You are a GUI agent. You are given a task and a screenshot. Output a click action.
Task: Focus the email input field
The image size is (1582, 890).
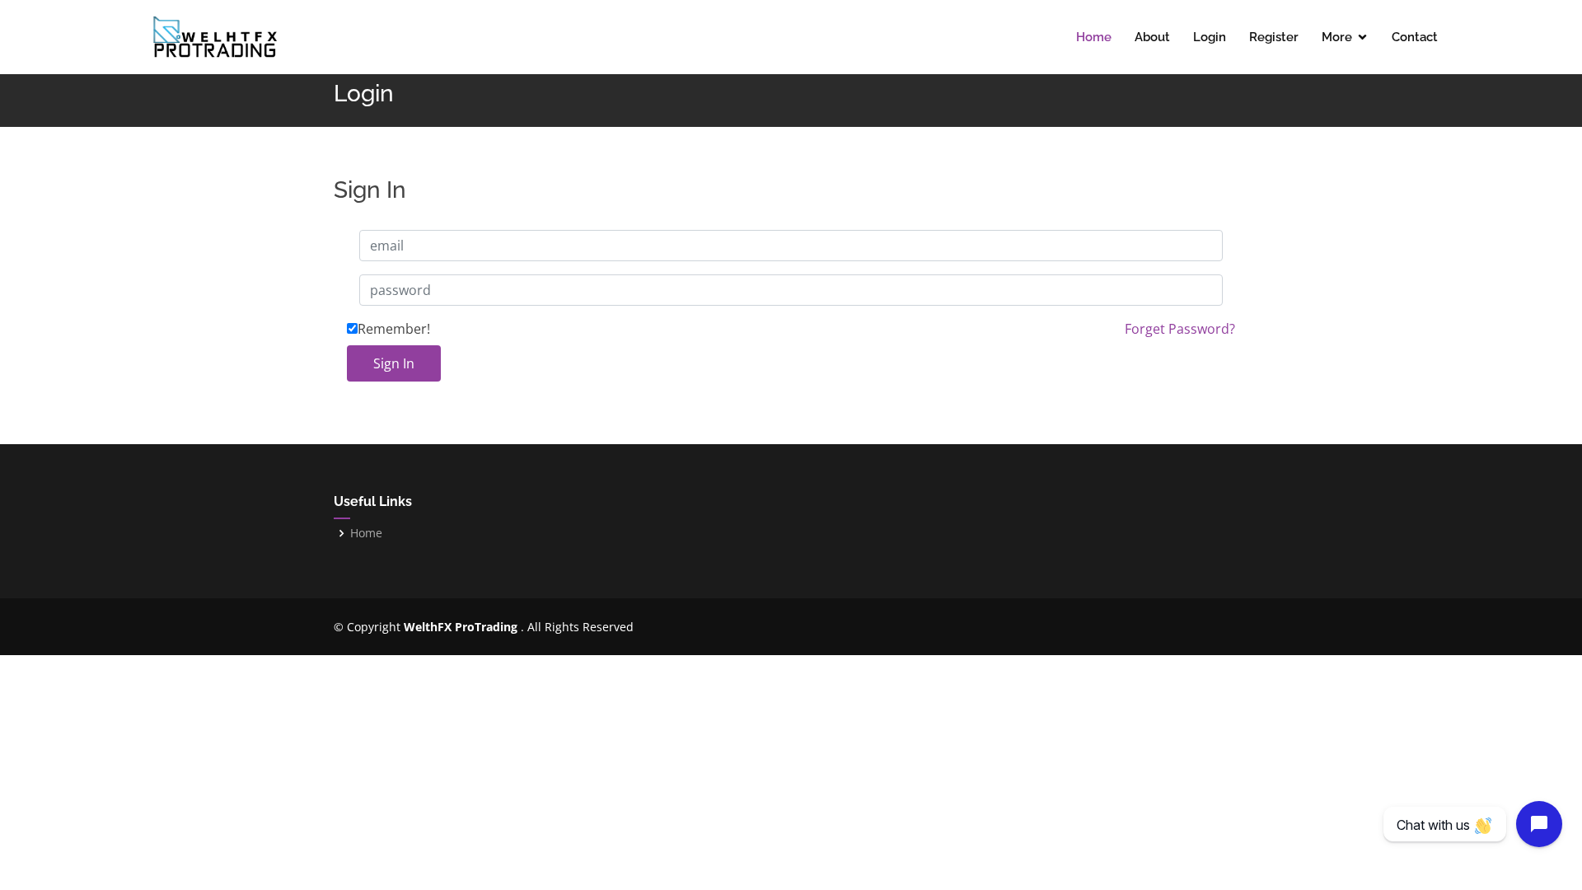(791, 246)
